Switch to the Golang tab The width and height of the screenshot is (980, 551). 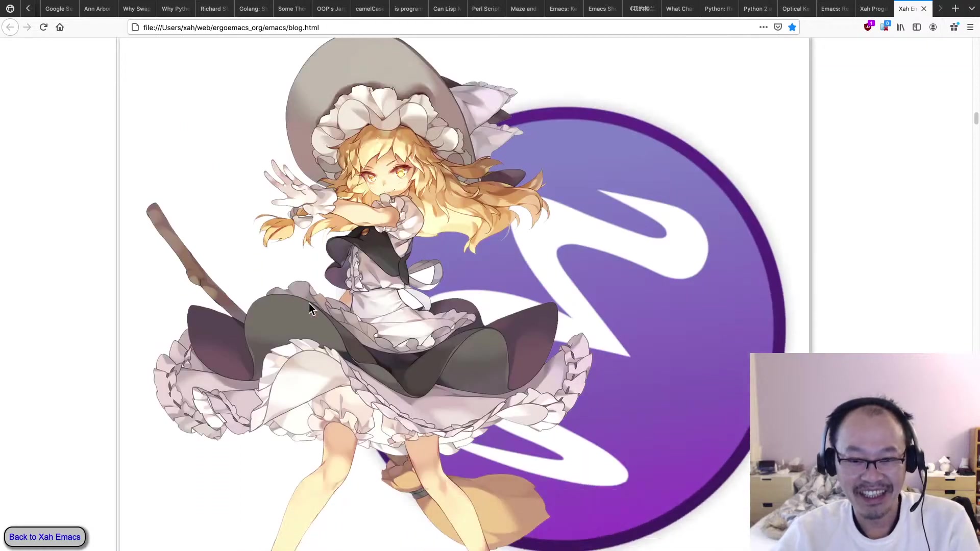click(x=253, y=9)
